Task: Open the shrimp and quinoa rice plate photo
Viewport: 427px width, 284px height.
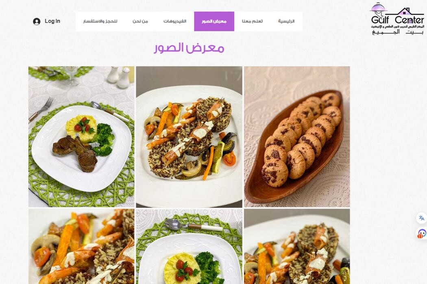Action: 189,137
